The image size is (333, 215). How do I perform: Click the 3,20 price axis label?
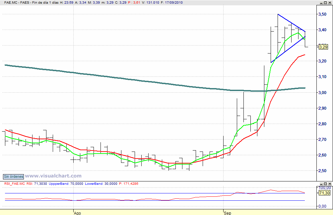point(322,61)
